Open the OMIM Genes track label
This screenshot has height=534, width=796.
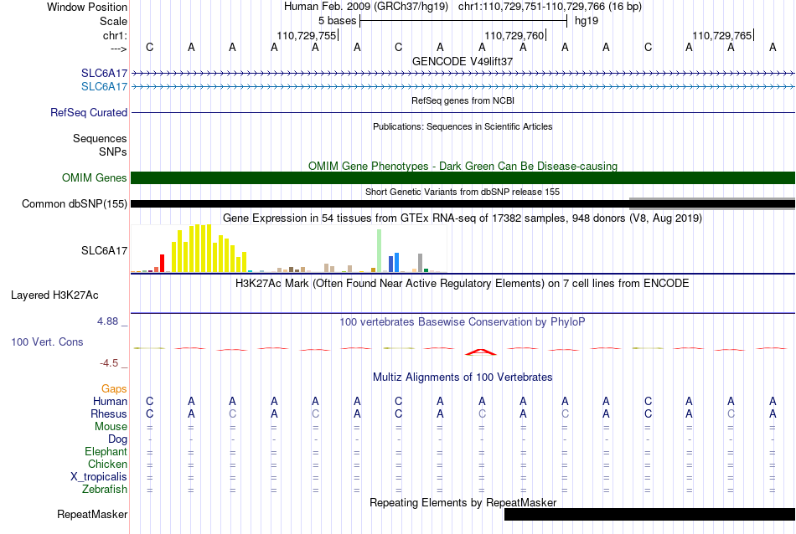(95, 178)
